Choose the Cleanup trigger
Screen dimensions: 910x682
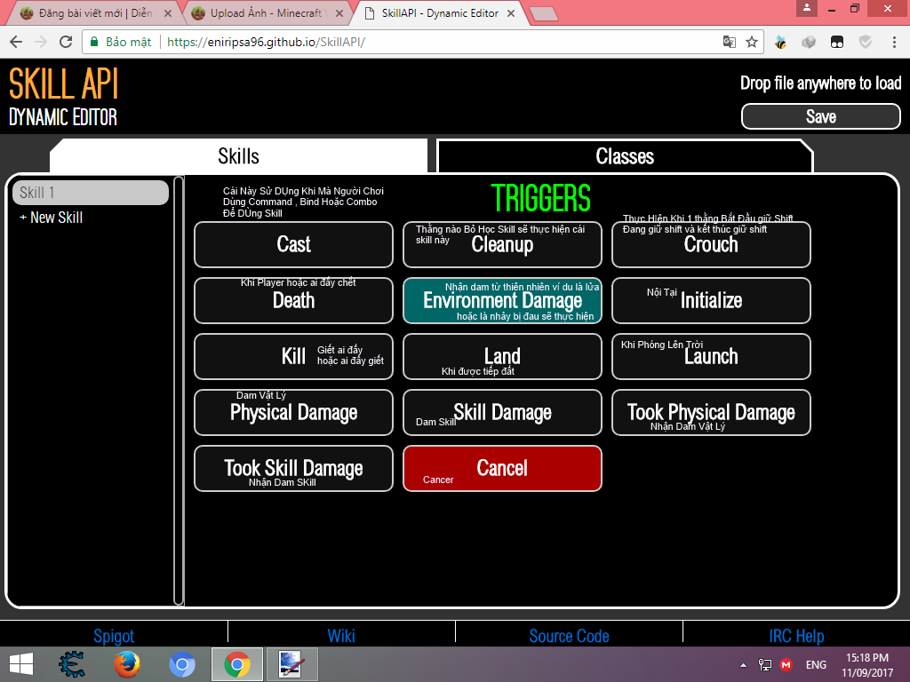tap(502, 244)
